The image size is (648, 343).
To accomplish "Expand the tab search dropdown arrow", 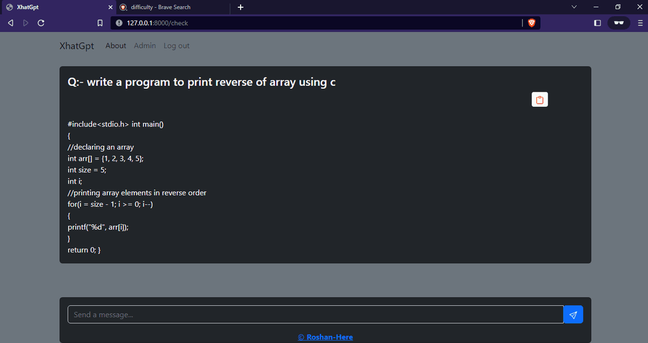I will pos(574,7).
